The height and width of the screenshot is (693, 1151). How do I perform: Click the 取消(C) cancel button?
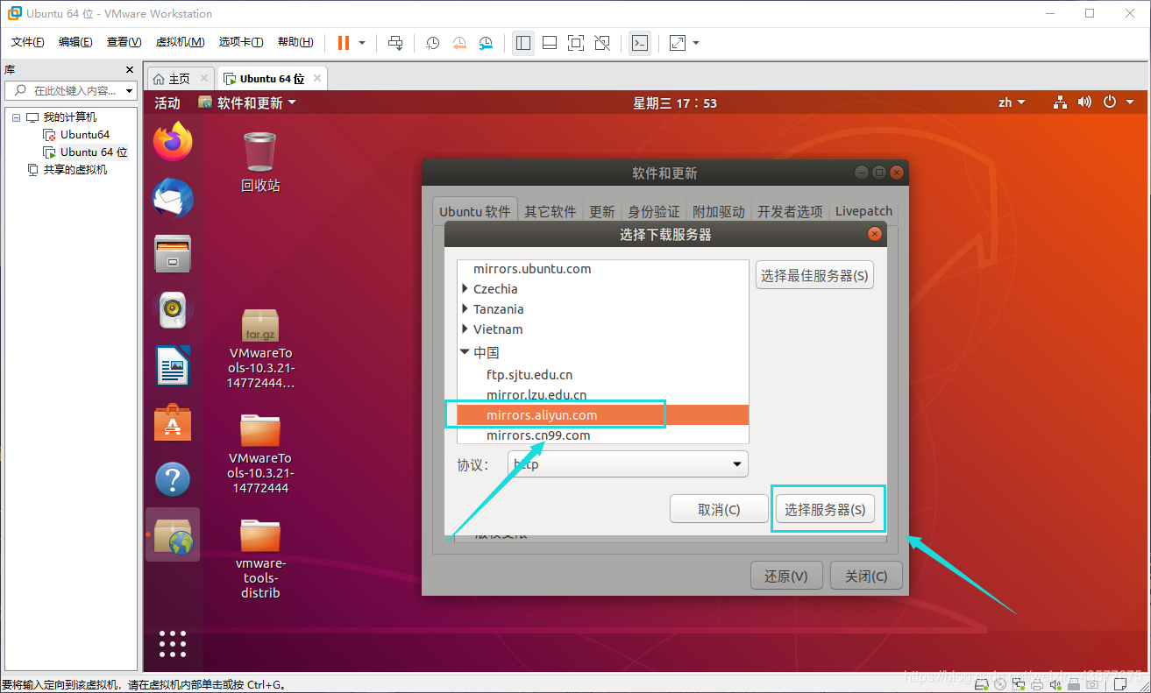coord(719,509)
